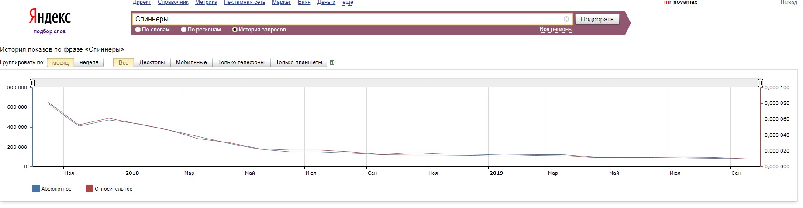Select the 'По словам' radio button

pyautogui.click(x=138, y=30)
